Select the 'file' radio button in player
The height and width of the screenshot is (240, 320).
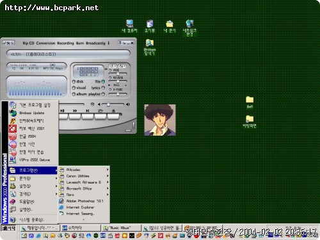103,82
